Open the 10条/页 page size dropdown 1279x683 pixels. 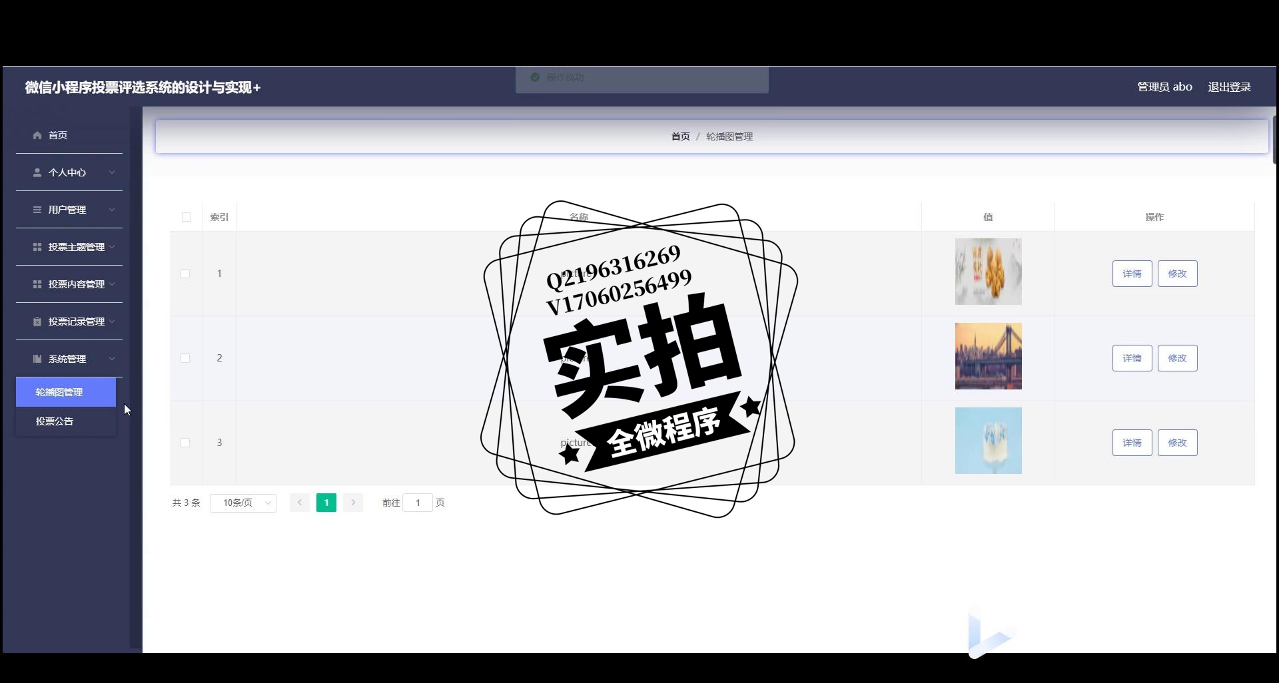click(243, 503)
